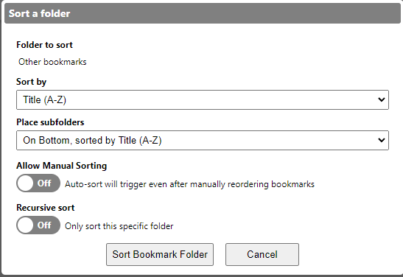Click the chevron arrow of Sort by box
Image resolution: width=403 pixels, height=277 pixels.
coord(382,99)
